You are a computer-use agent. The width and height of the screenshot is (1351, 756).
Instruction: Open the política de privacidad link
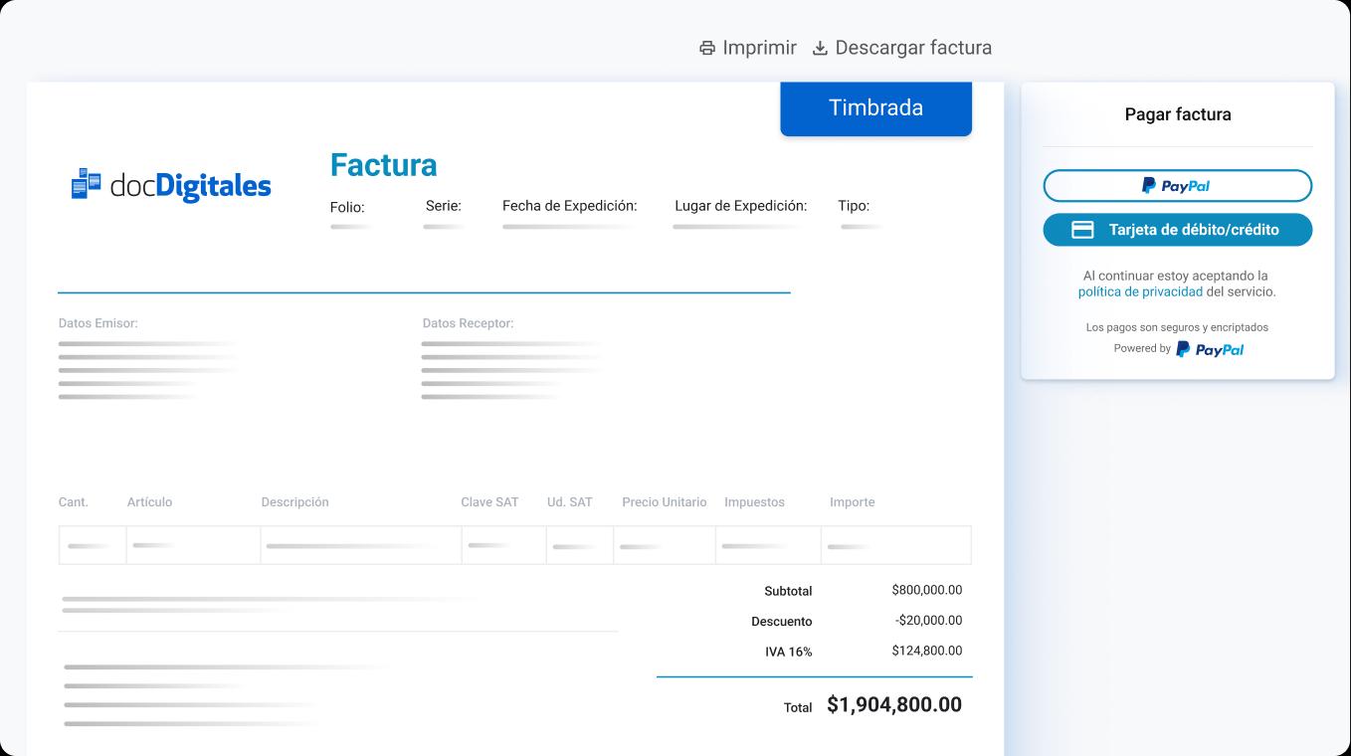[x=1140, y=292]
